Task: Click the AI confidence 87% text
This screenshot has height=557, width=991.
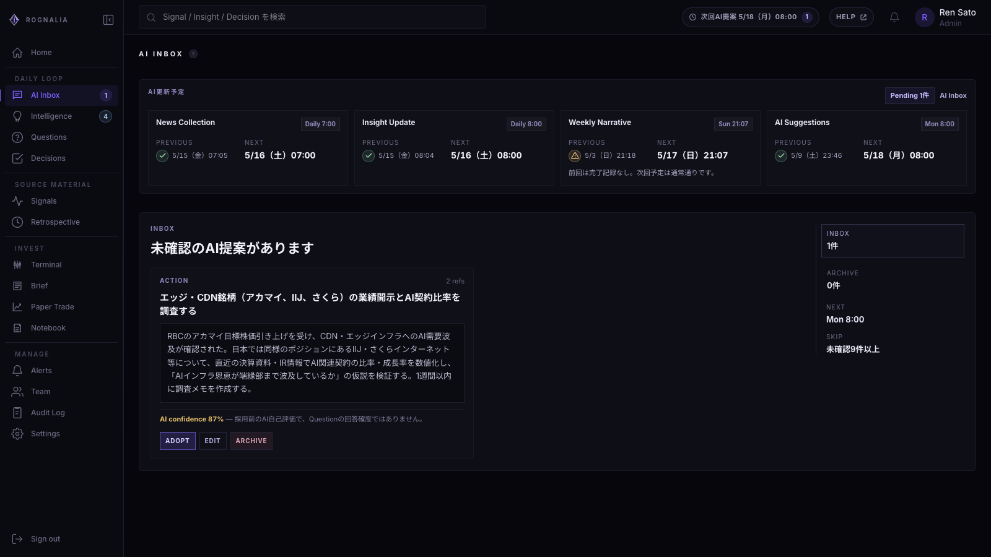Action: click(191, 419)
